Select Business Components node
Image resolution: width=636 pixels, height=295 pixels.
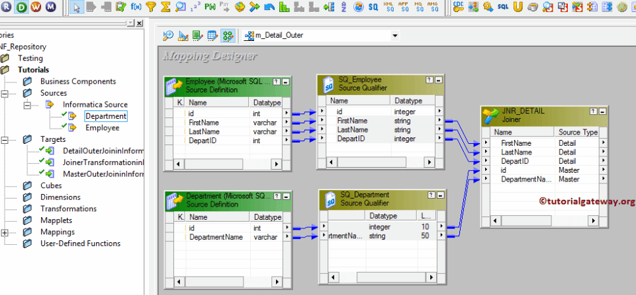78,81
